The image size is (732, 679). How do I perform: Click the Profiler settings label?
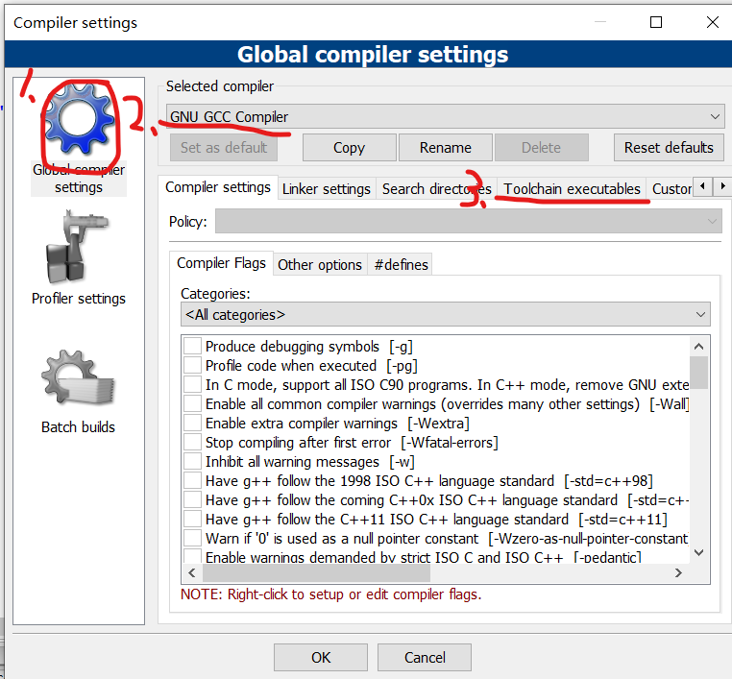(x=79, y=299)
